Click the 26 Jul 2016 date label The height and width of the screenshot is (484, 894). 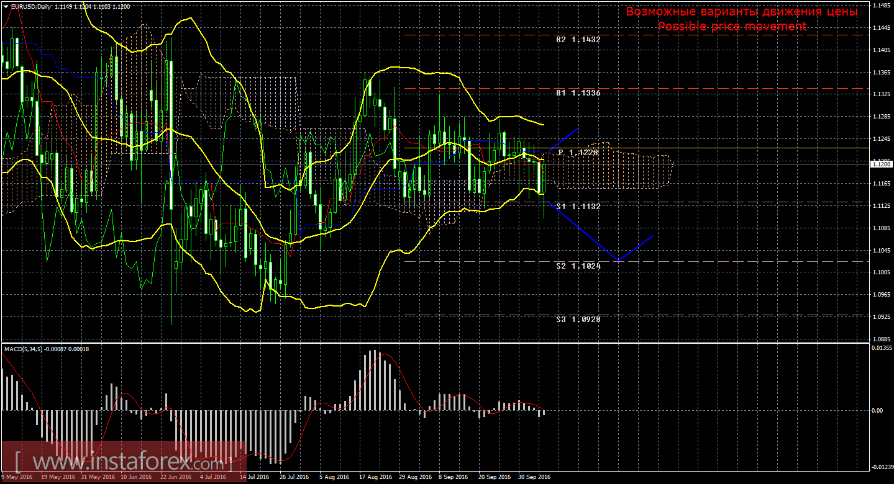(x=294, y=478)
